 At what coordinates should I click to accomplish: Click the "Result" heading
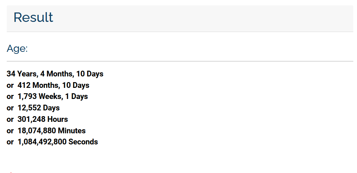tap(33, 17)
